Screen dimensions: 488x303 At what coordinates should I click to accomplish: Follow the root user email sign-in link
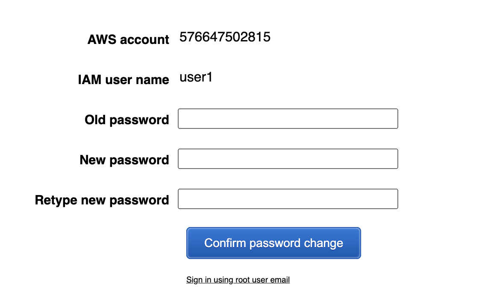click(x=238, y=280)
